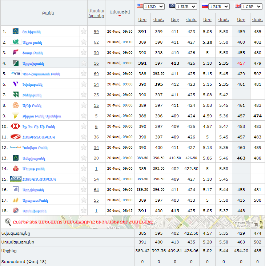The height and width of the screenshot is (266, 265).
Task: Click the Artsakhbank logo in row 4
Action: tap(16, 63)
